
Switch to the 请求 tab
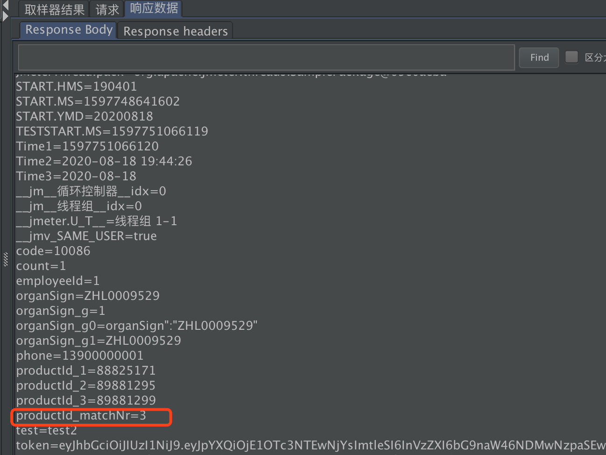(107, 9)
